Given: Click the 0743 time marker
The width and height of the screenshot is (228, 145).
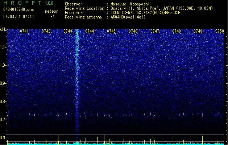Looking at the screenshot, I should pos(68,31).
